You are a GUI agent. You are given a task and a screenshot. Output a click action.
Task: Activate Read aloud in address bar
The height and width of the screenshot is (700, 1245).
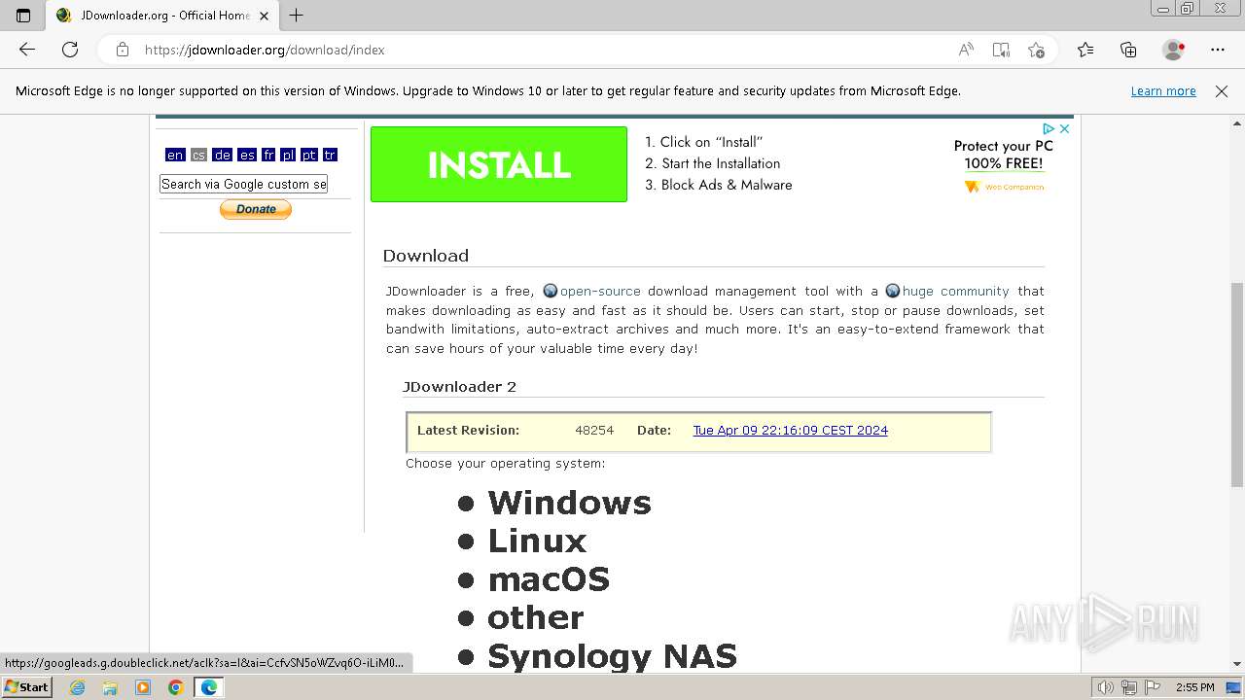click(966, 50)
